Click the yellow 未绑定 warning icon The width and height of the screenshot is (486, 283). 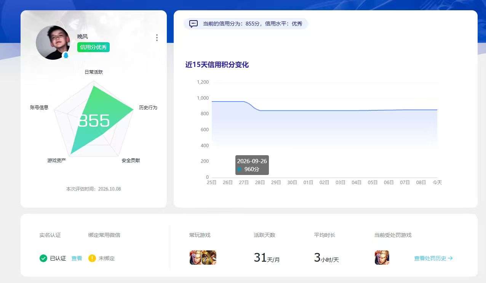tap(92, 258)
